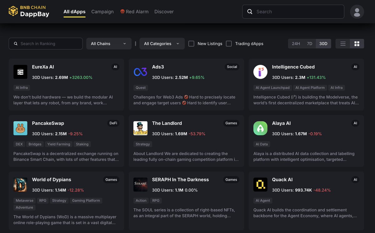Click the AI Data tag on Alaya AI
Screen dimensions: 375x233
click(x=262, y=144)
